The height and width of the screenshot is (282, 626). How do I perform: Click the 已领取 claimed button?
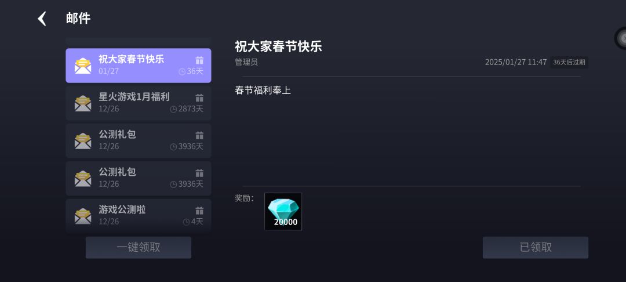click(536, 247)
